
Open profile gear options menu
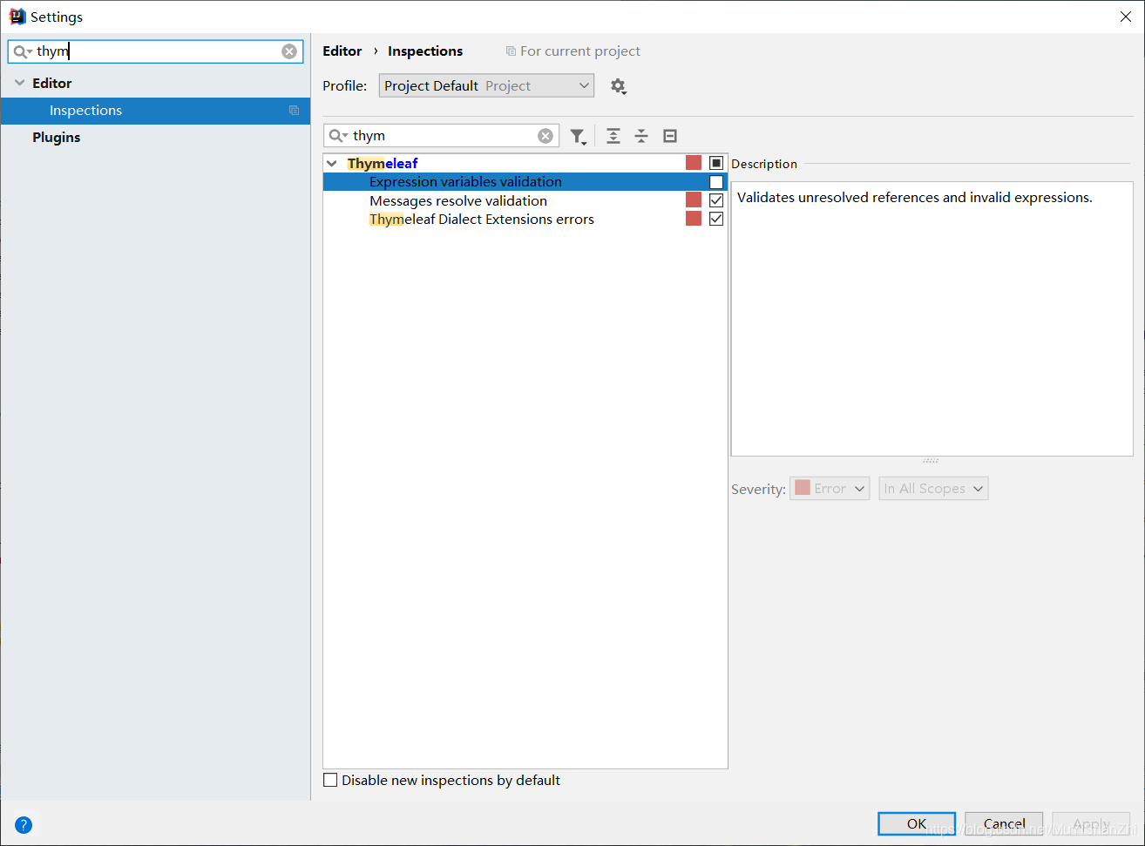(618, 86)
